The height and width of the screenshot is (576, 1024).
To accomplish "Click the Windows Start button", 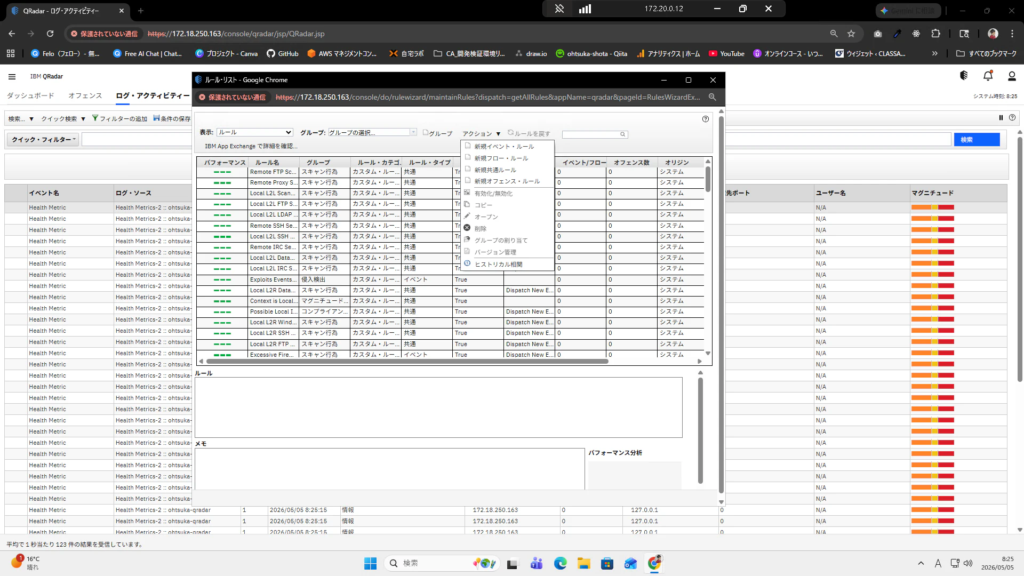I will 370,563.
